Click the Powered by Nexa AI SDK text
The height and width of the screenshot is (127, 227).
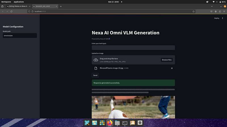(x=101, y=39)
